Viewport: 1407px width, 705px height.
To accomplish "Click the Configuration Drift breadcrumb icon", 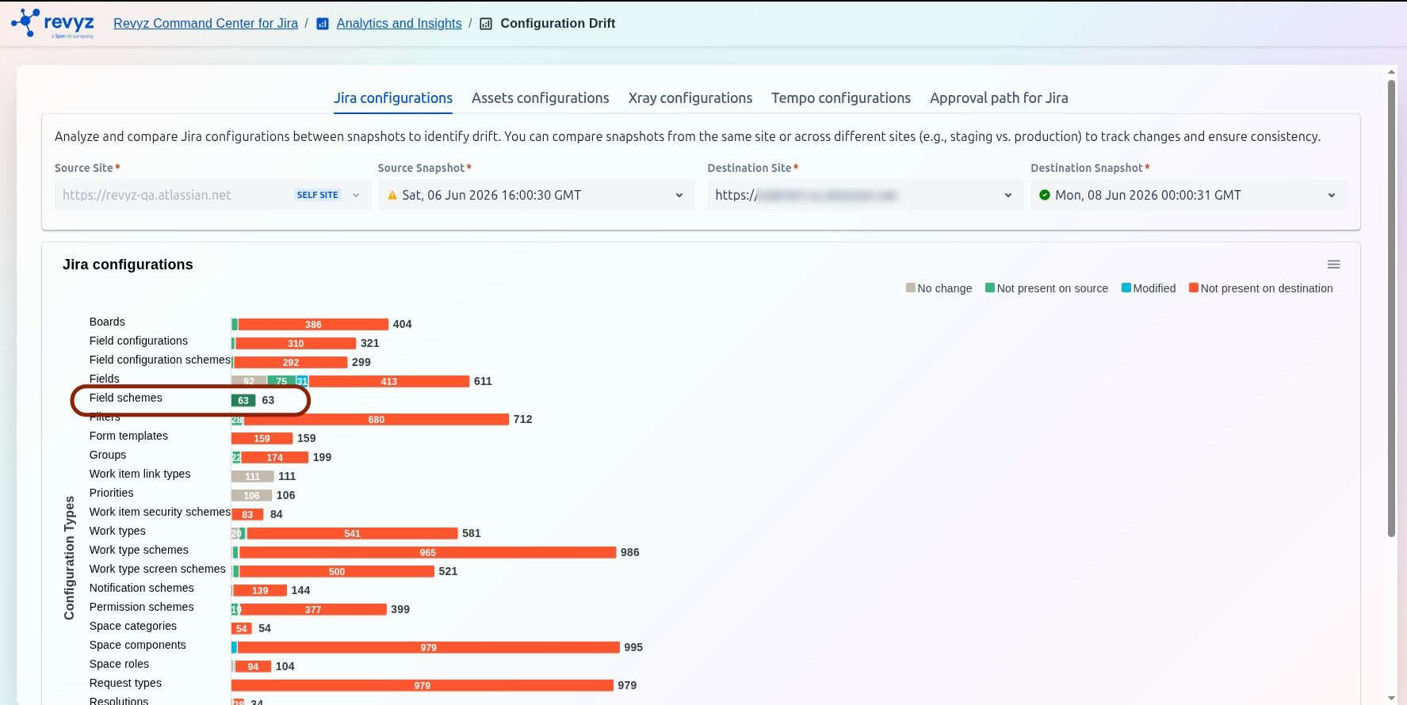I will coord(486,24).
